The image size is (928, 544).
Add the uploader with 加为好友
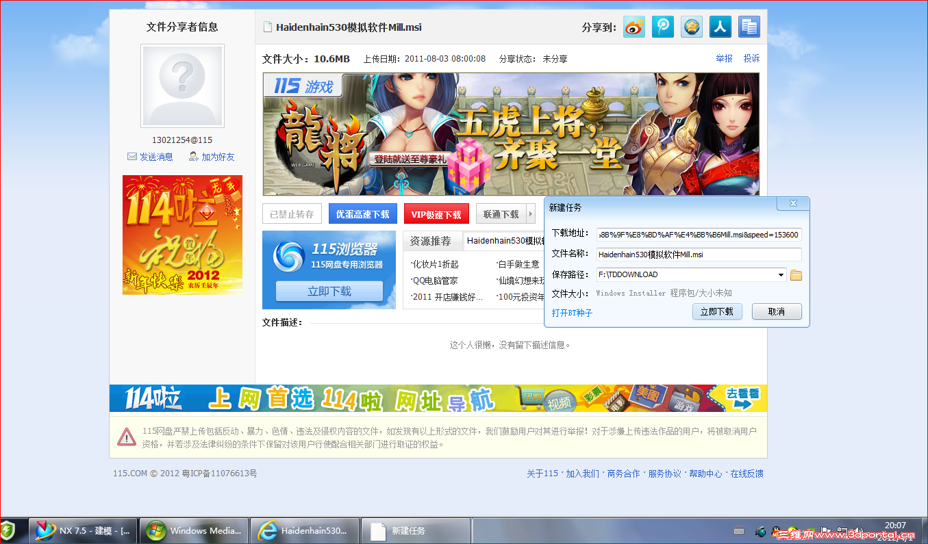[212, 157]
